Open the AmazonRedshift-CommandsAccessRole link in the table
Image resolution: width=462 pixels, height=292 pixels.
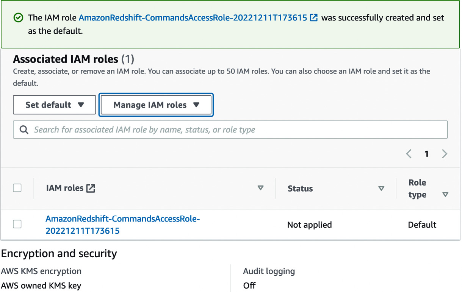(122, 225)
